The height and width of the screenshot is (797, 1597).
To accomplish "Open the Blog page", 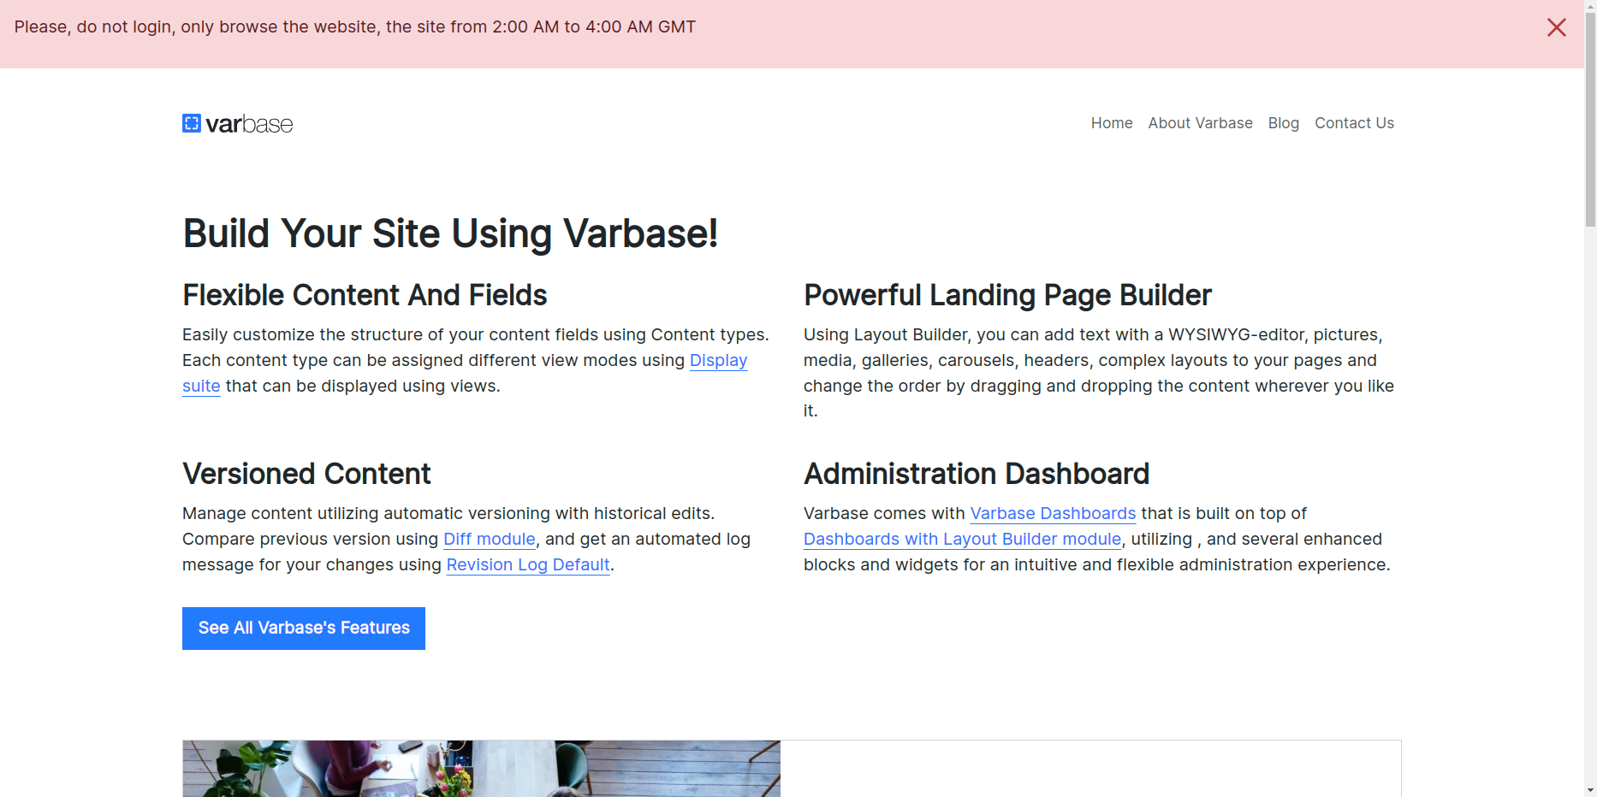I will pos(1283,123).
